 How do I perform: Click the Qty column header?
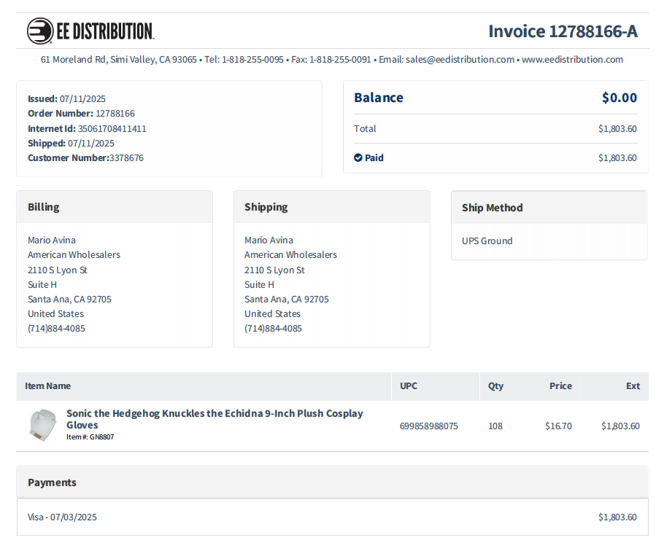(x=495, y=386)
